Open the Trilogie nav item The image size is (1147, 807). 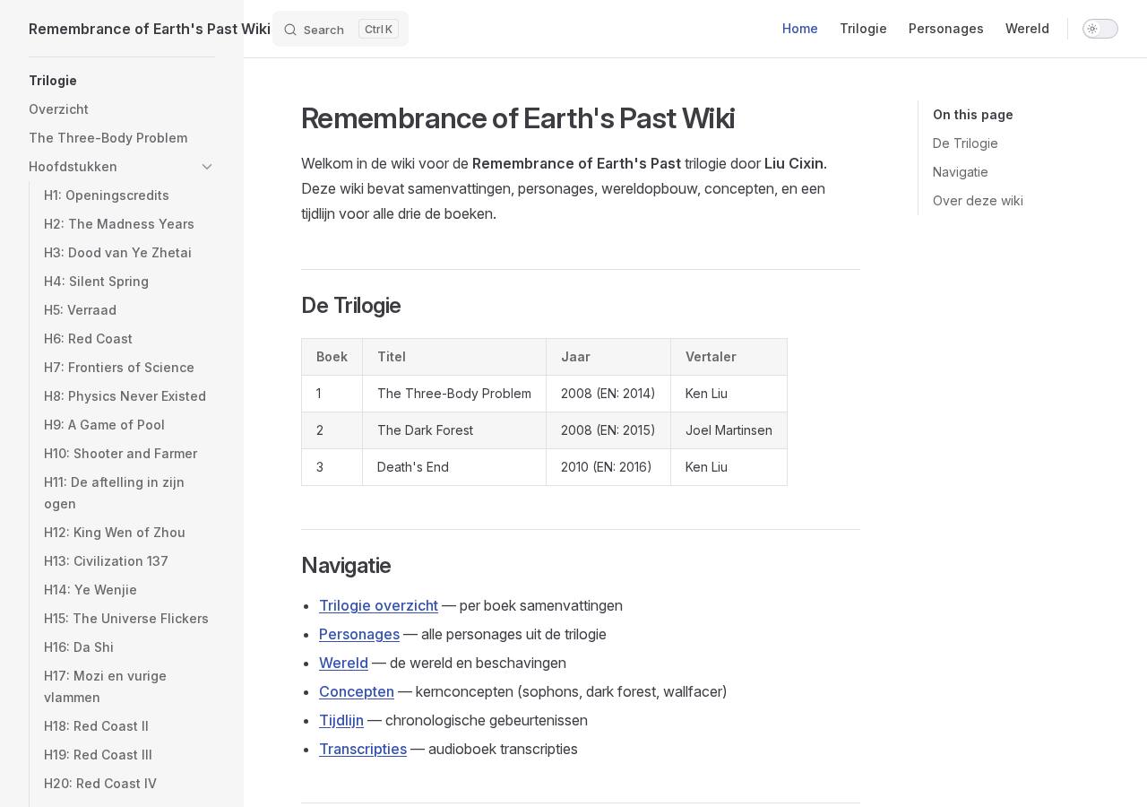[x=863, y=29]
